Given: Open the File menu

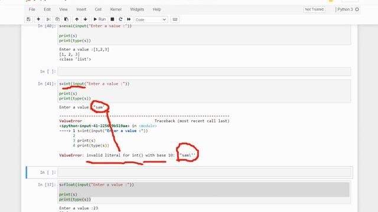Looking at the screenshot, I should point(32,9).
